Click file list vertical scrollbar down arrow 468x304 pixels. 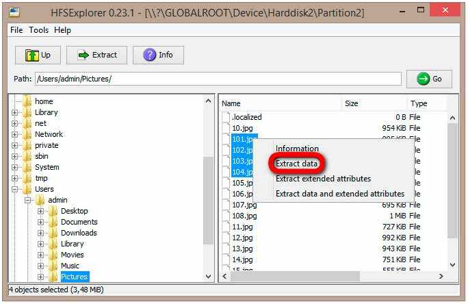point(452,265)
